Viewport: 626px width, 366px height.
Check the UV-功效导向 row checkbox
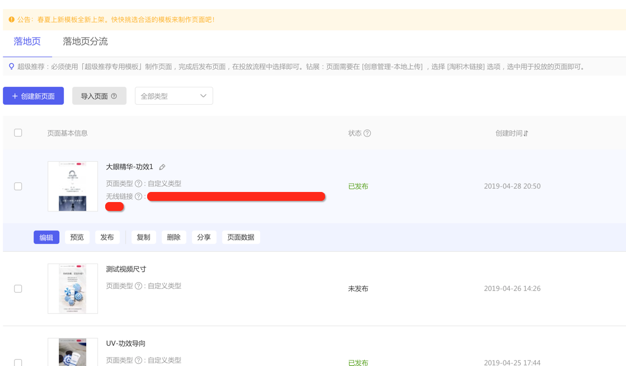18,363
